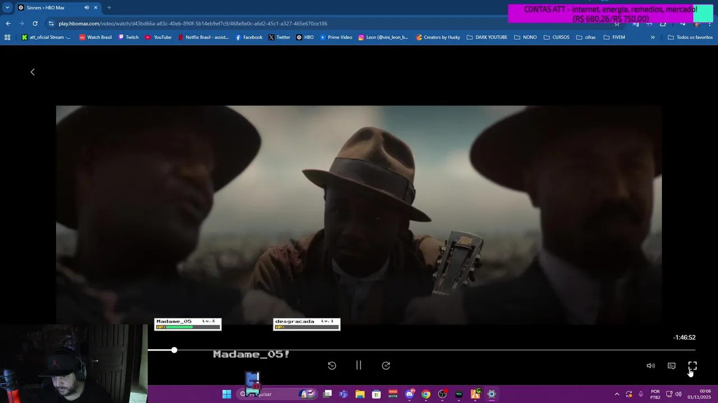Expand the FIVEM bookmark folder
This screenshot has width=718, height=403.
[614, 38]
